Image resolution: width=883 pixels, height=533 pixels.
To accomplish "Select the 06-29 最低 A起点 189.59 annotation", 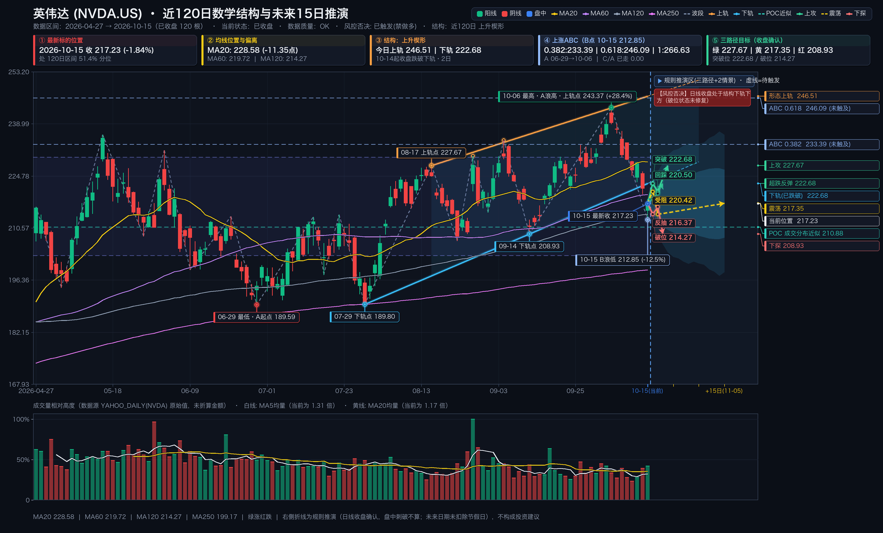I will click(x=256, y=317).
